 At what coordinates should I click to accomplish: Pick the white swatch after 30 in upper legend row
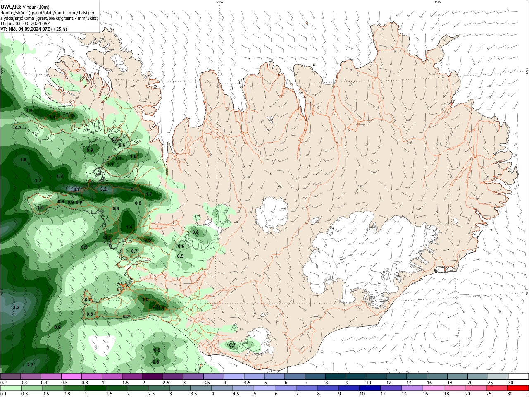(x=518, y=377)
